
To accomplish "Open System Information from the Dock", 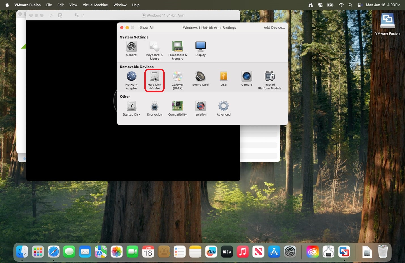I will coord(329,251).
